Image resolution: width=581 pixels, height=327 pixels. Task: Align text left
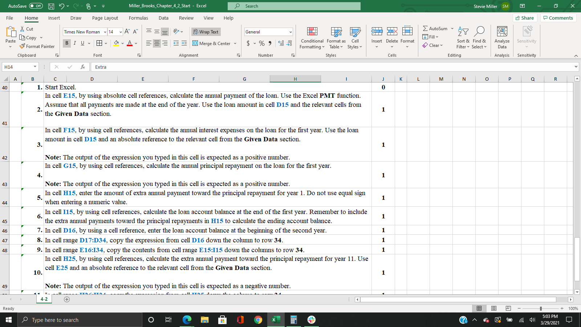click(149, 43)
